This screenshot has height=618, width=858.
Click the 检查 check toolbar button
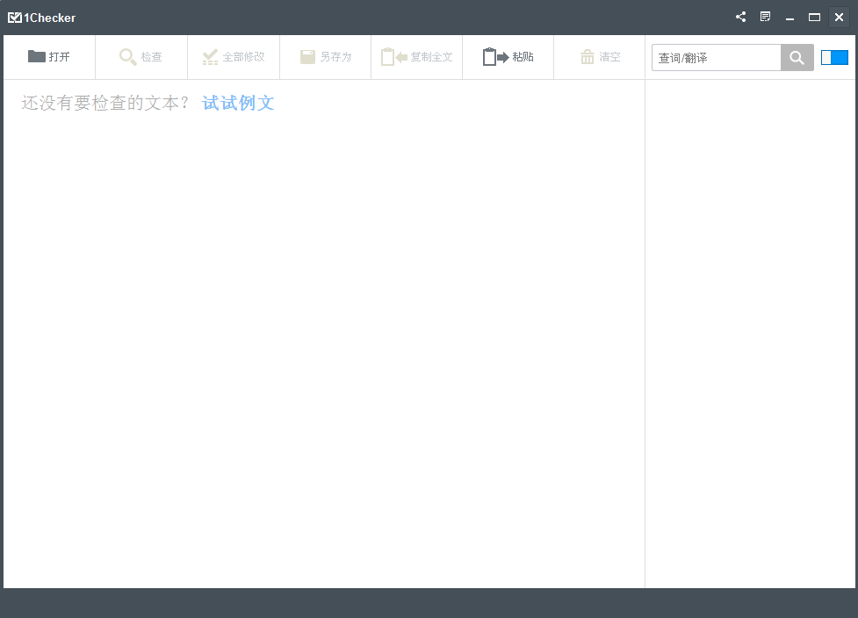[141, 57]
